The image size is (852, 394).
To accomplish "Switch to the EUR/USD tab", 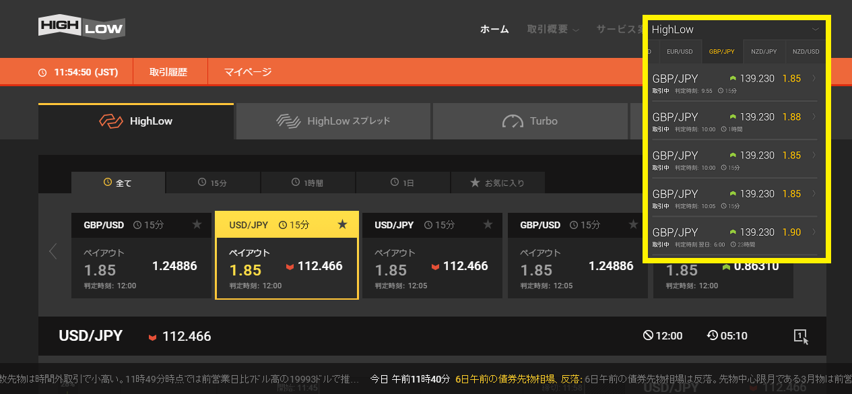I will (679, 52).
